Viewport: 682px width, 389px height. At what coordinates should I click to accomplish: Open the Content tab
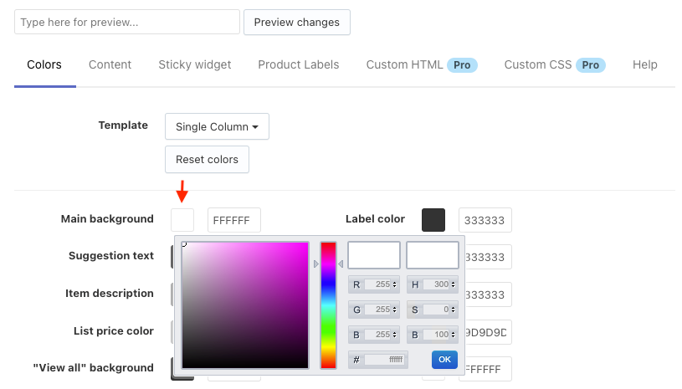click(x=110, y=64)
